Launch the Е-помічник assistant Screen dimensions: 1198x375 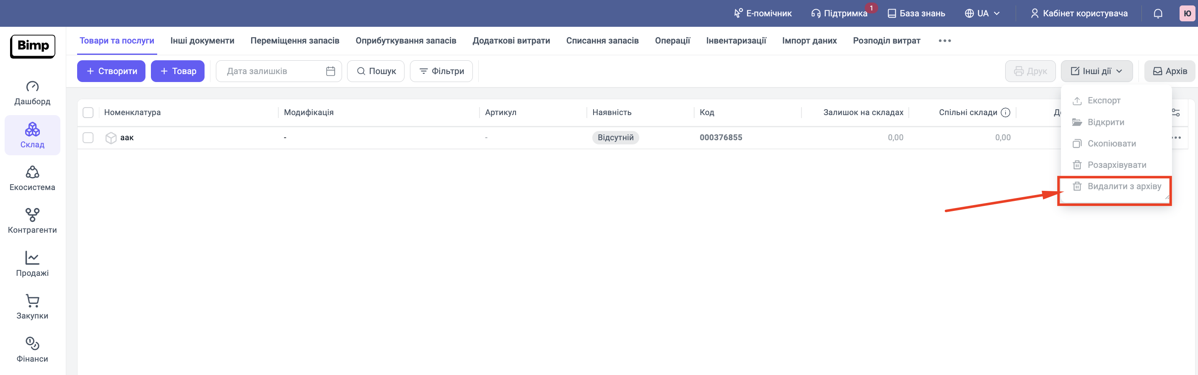(763, 13)
